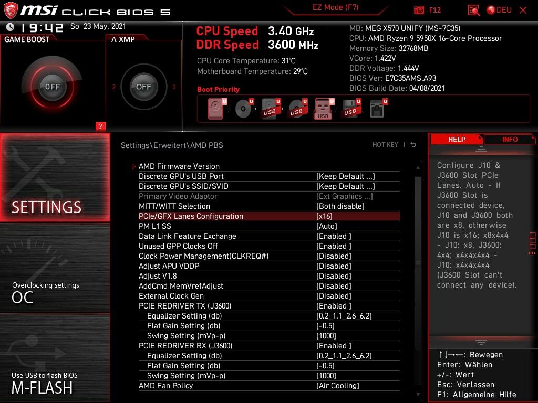The height and width of the screenshot is (403, 538).
Task: Change Adjust V1.8 Disabled value
Action: [x=334, y=276]
